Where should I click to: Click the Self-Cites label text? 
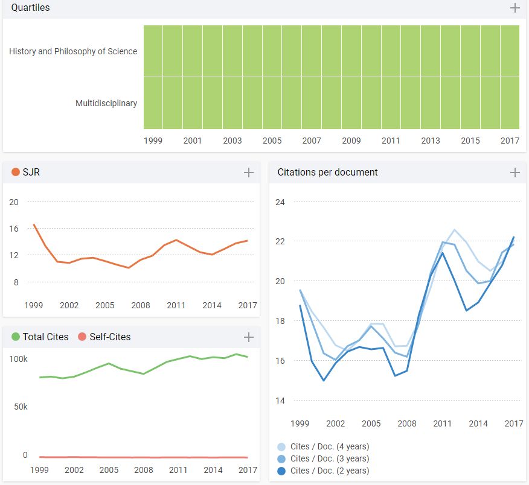point(110,337)
